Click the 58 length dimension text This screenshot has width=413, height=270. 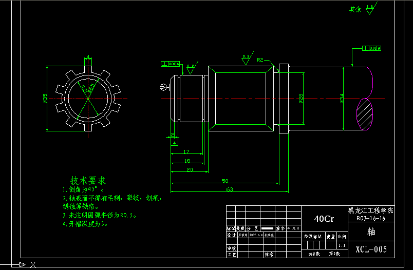(x=225, y=181)
